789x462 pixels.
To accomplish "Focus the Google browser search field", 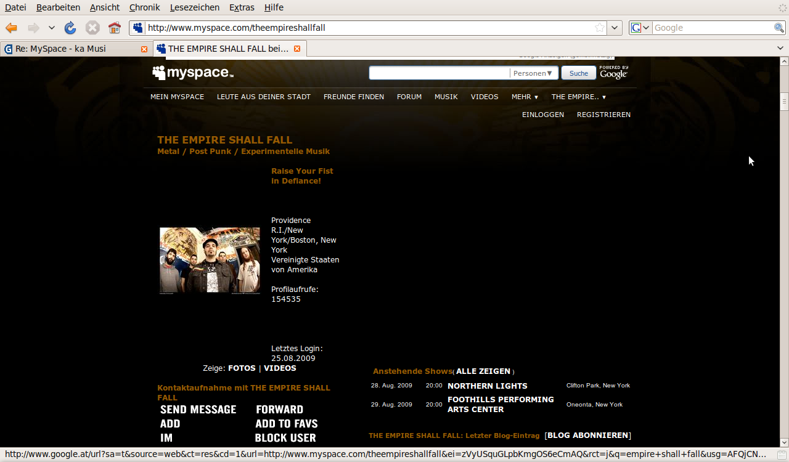I will coord(713,28).
